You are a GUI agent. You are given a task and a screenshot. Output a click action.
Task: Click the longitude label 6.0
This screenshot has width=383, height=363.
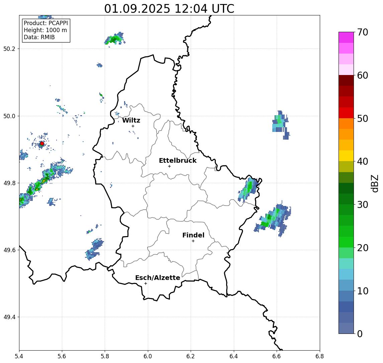(148, 356)
